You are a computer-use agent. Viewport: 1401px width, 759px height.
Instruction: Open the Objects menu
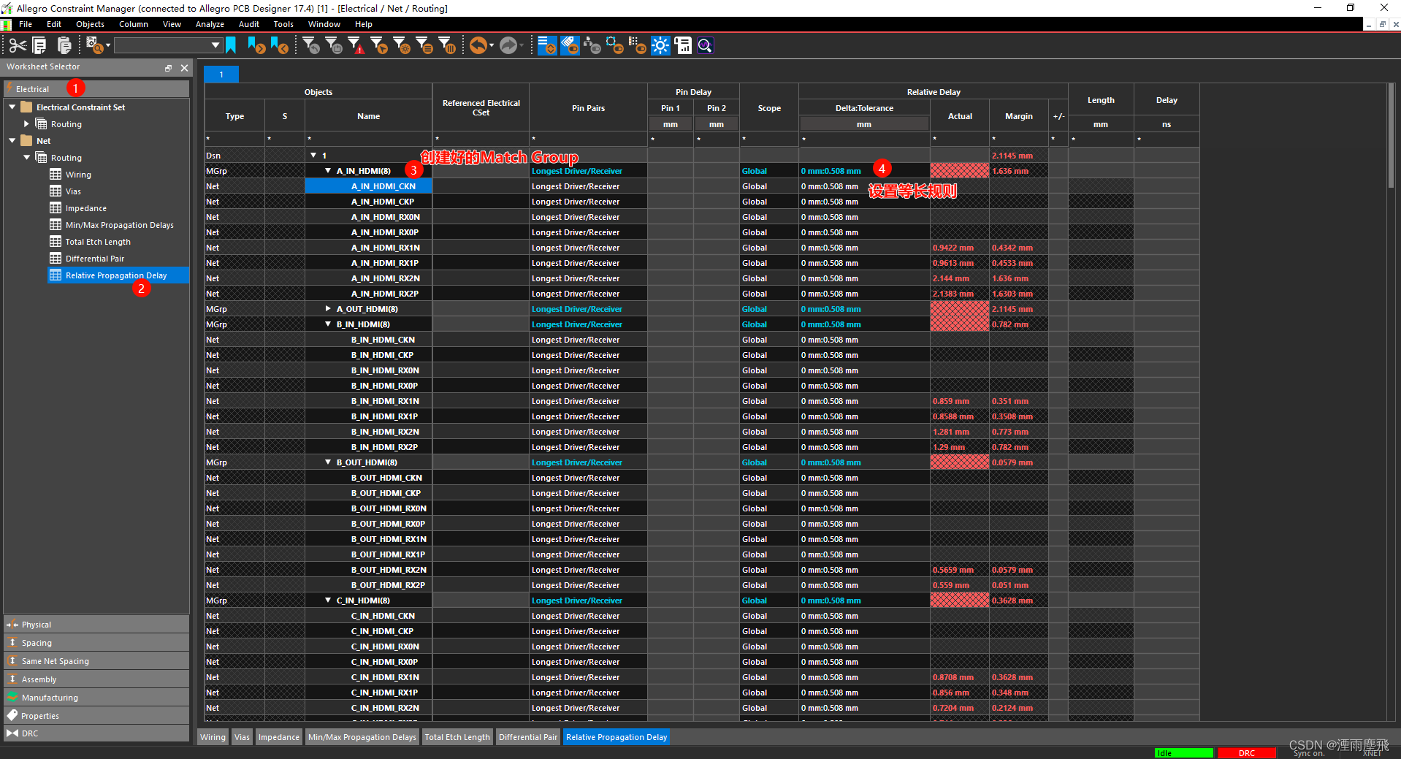click(x=90, y=24)
